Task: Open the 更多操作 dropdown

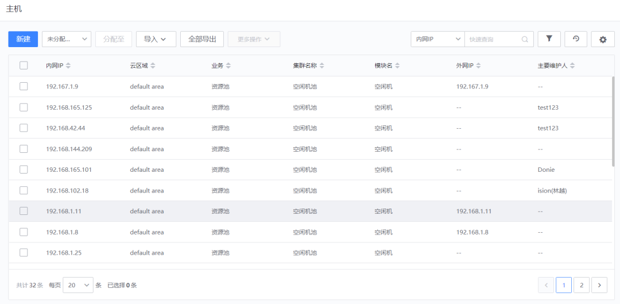Action: point(254,39)
